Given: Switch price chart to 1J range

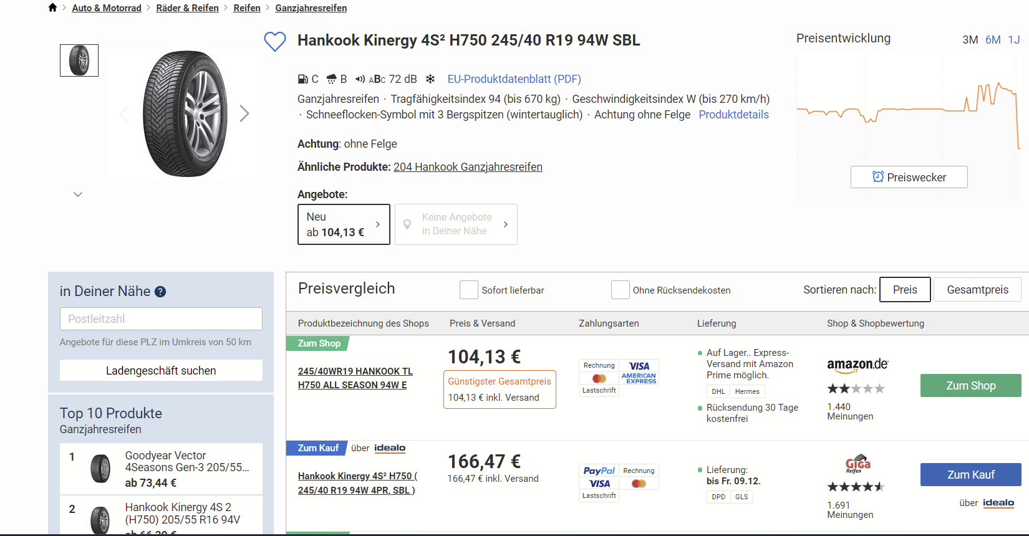Looking at the screenshot, I should pyautogui.click(x=1014, y=40).
